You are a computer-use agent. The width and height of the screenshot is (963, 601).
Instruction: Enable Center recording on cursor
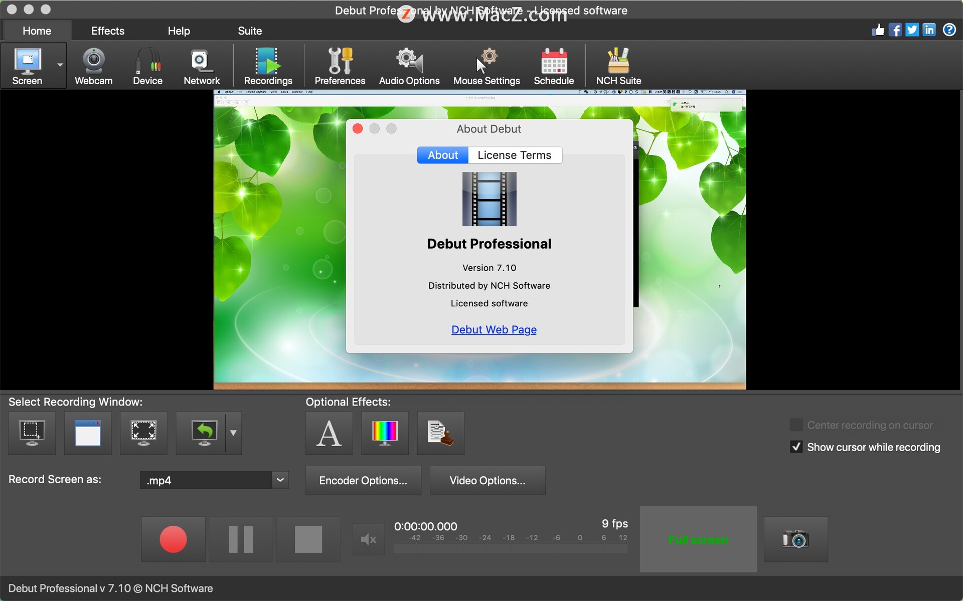(796, 425)
